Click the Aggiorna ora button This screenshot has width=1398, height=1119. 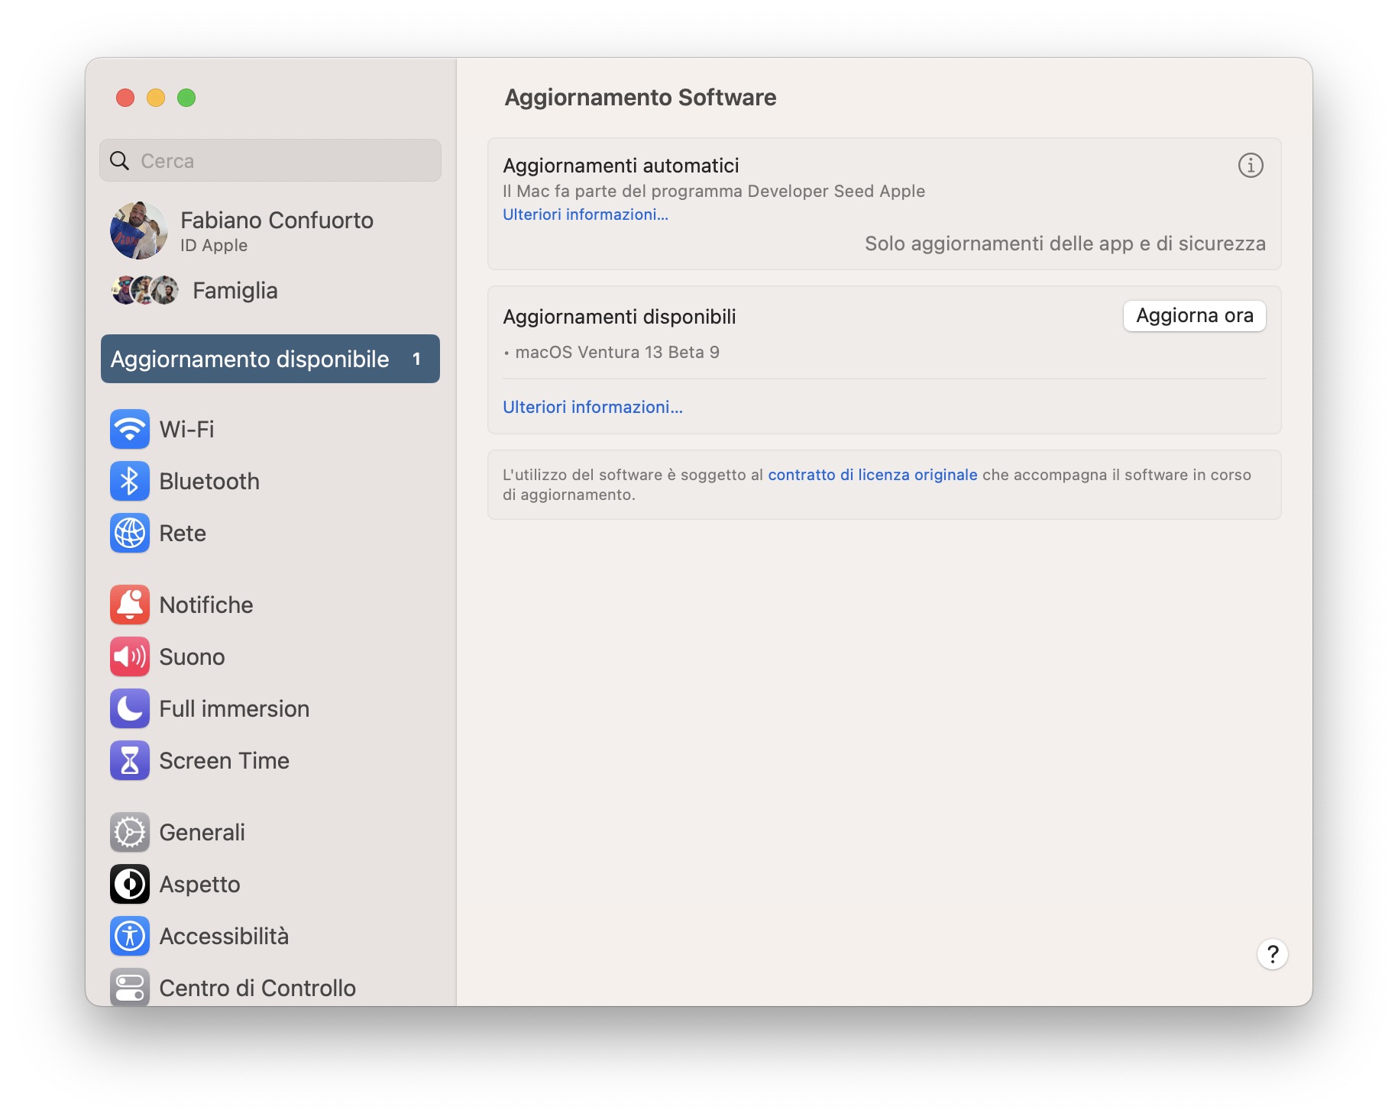point(1194,316)
